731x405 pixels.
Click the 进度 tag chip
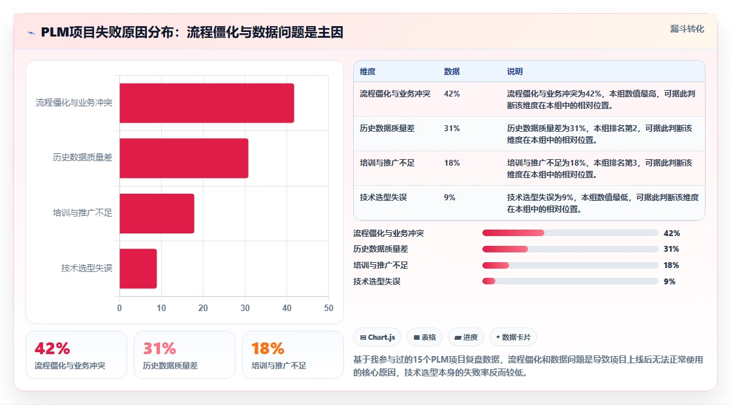click(466, 337)
